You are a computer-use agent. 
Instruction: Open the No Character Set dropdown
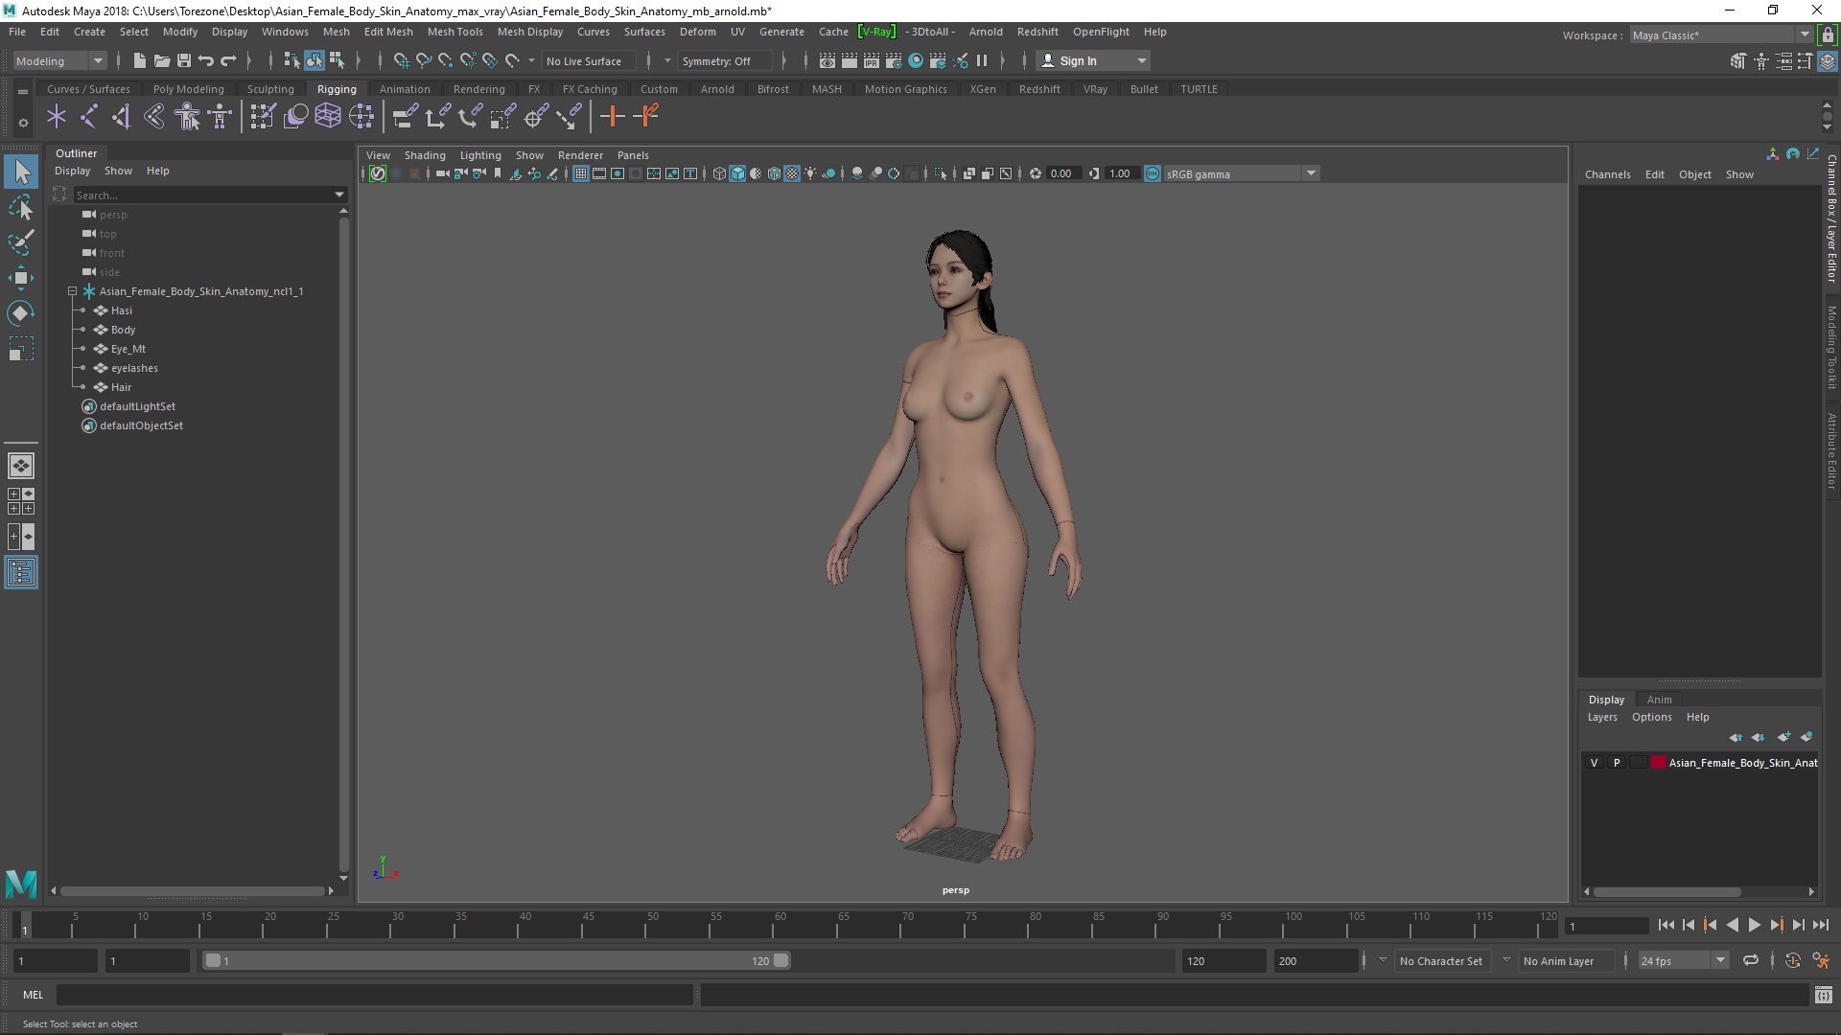(x=1442, y=960)
